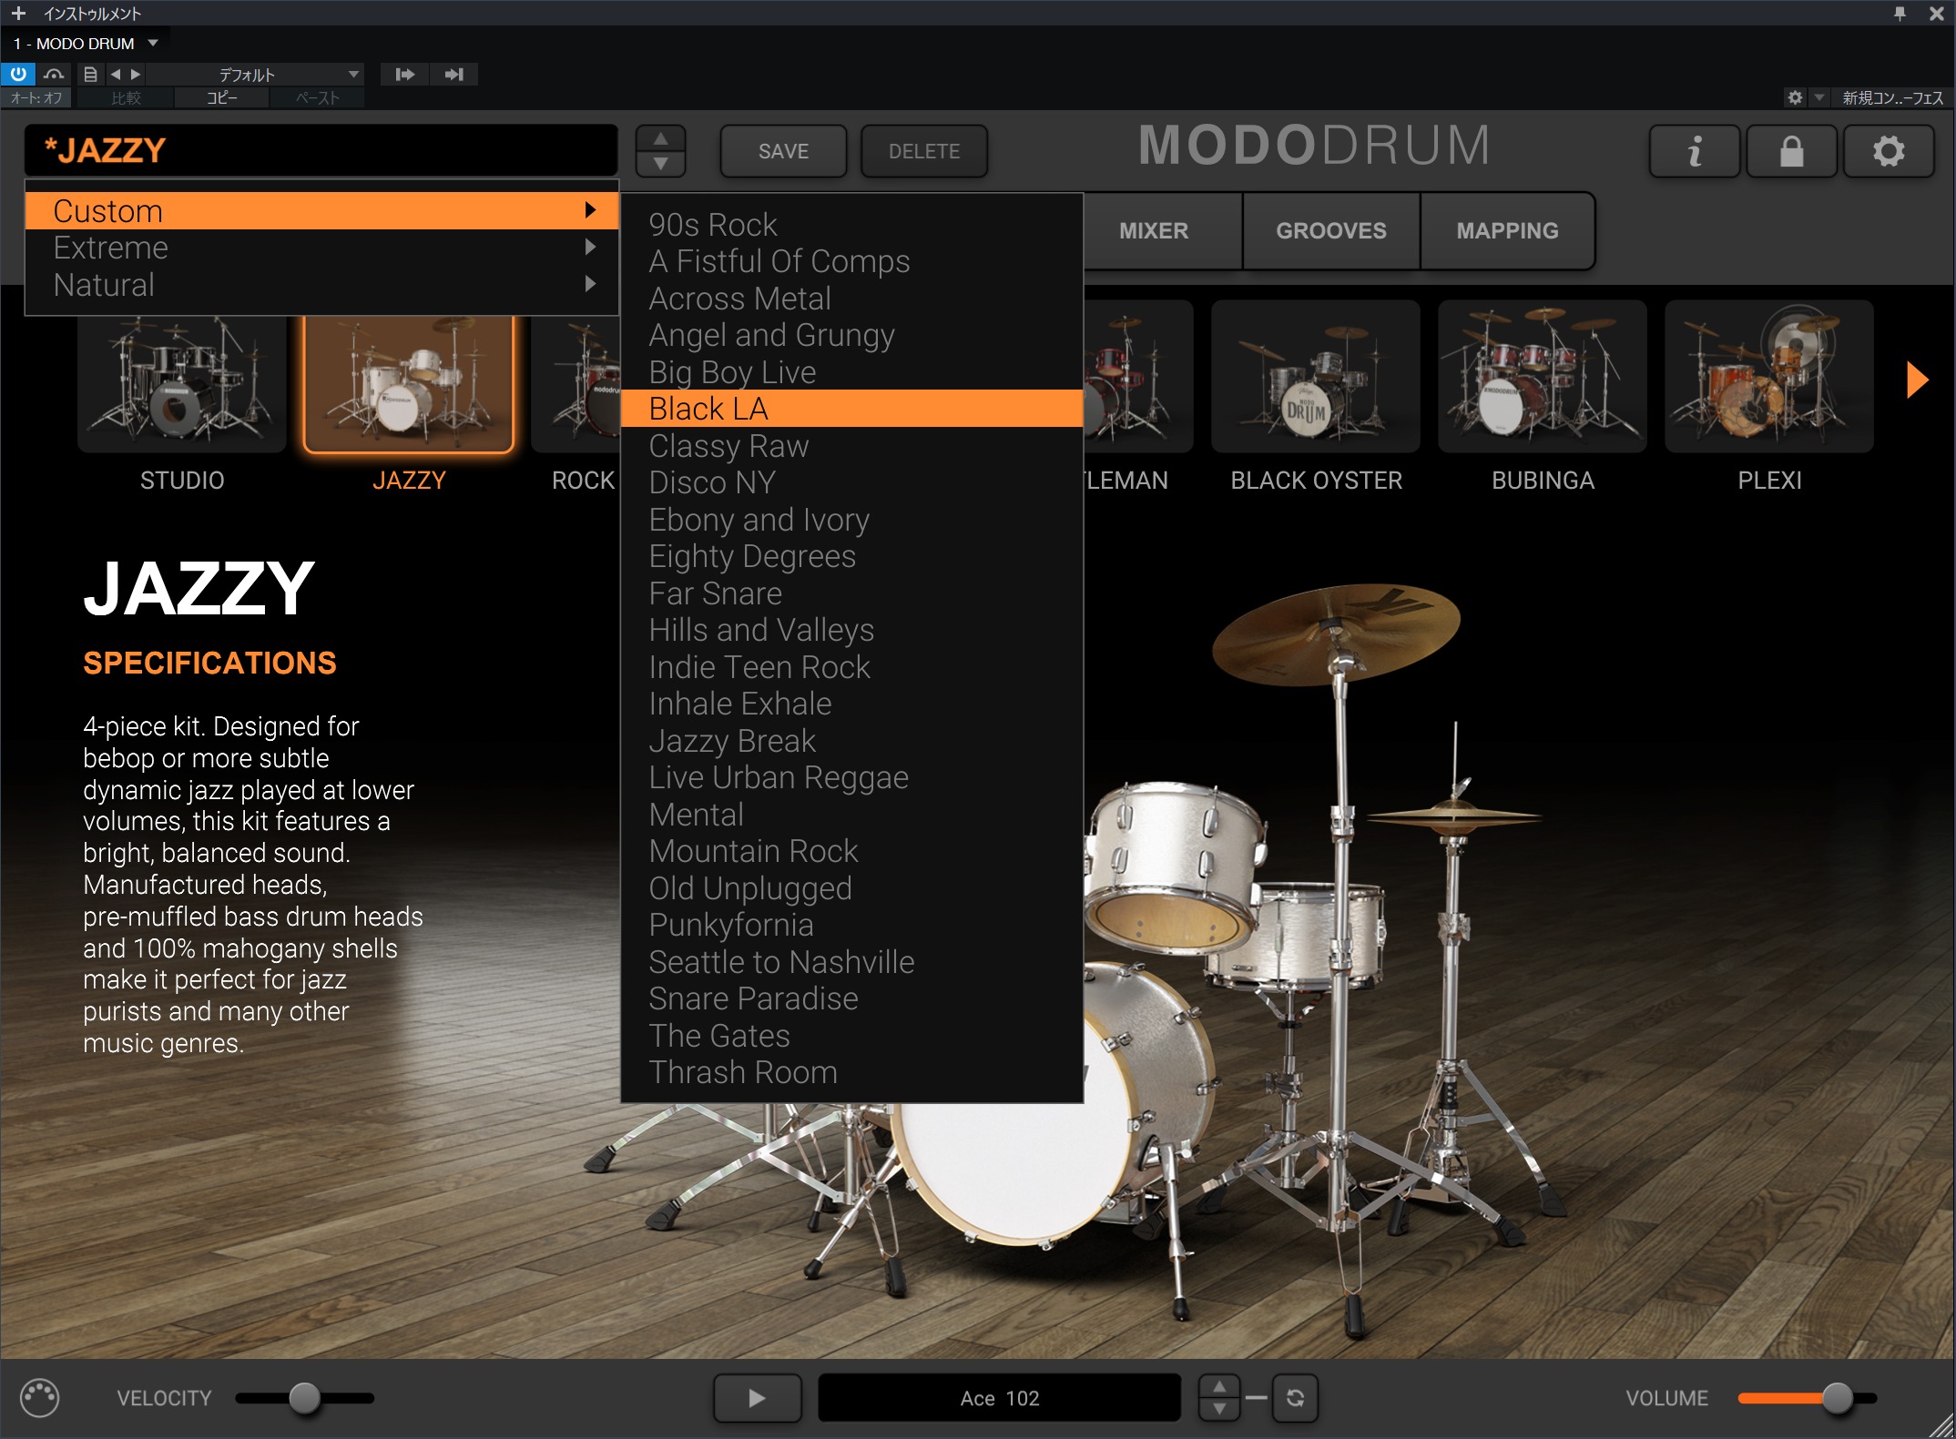Click the コピー button
This screenshot has height=1439, width=1956.
coord(221,97)
